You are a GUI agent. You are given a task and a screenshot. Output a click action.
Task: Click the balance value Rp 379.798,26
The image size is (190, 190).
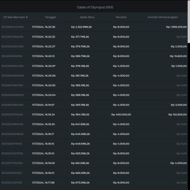click(x=80, y=47)
